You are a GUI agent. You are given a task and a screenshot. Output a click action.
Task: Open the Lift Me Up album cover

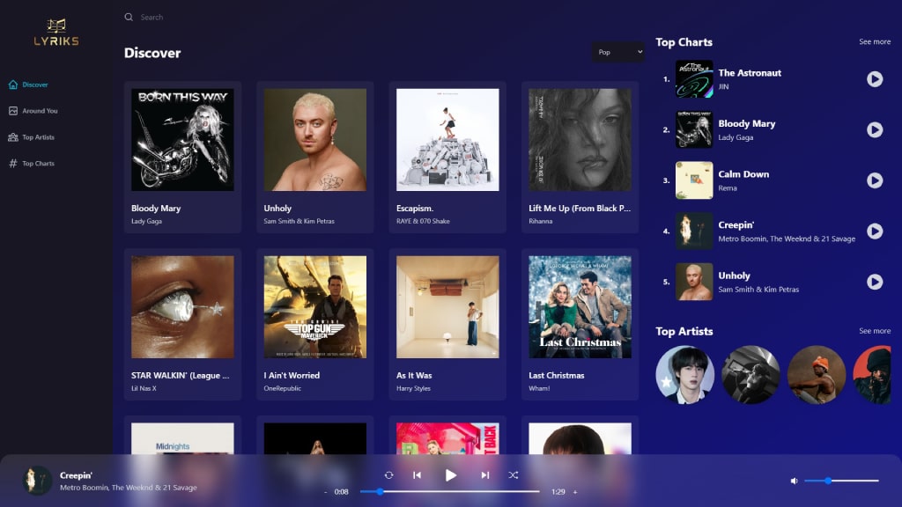pos(580,140)
